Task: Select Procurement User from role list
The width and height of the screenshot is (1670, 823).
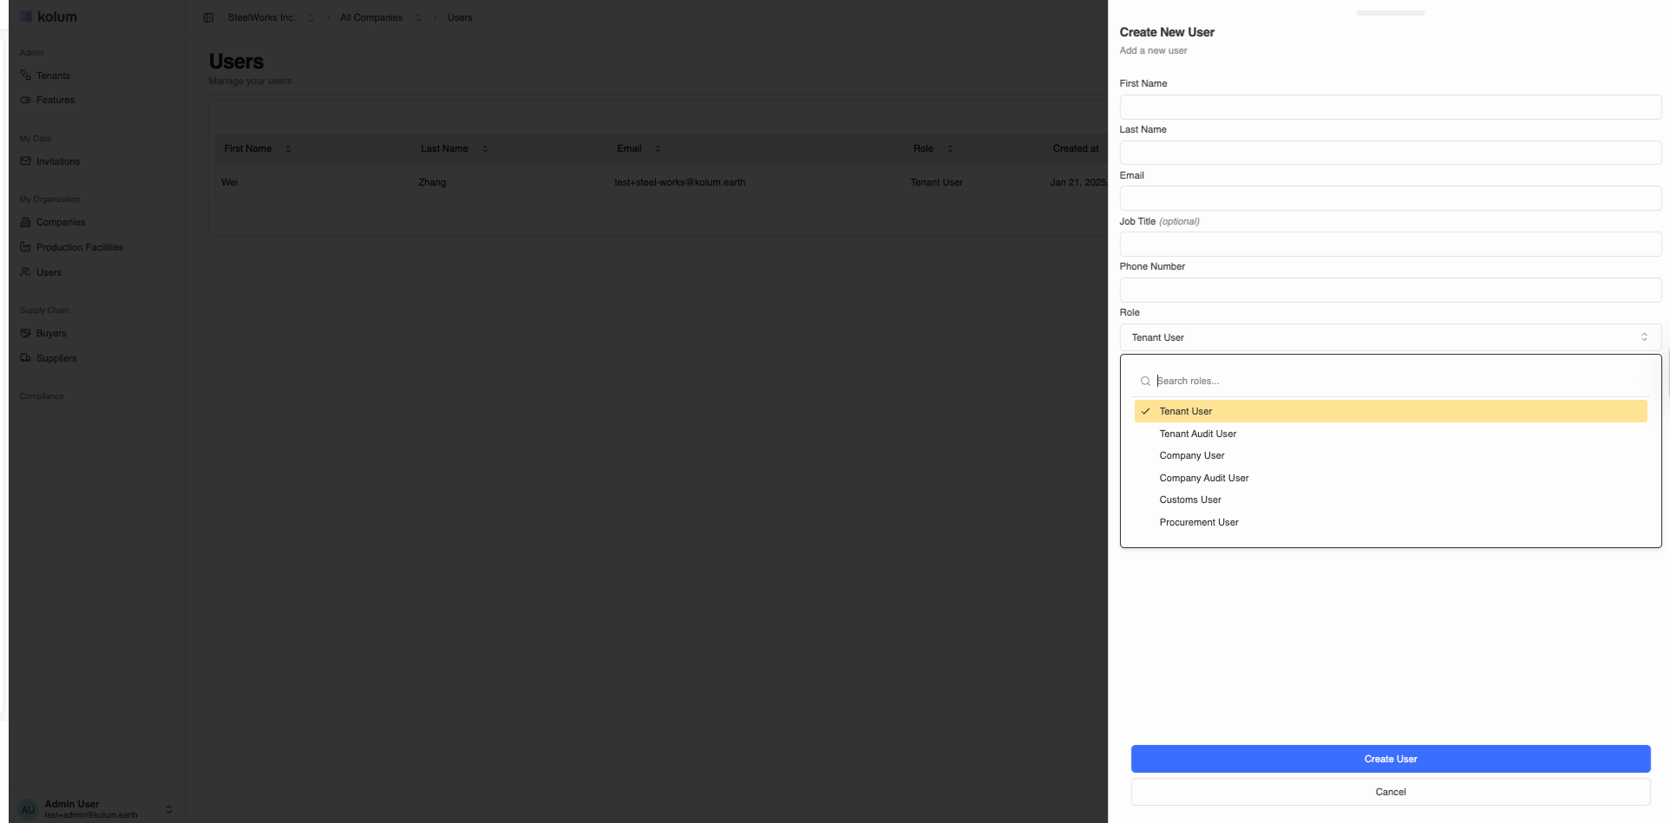Action: [x=1198, y=522]
